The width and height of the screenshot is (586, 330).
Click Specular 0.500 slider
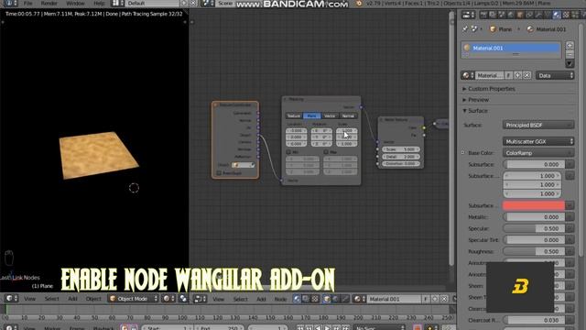[x=534, y=228]
